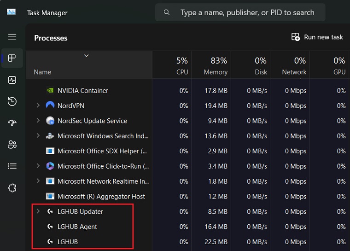Click the Microsoft Office SDX Helper icon

(50, 151)
